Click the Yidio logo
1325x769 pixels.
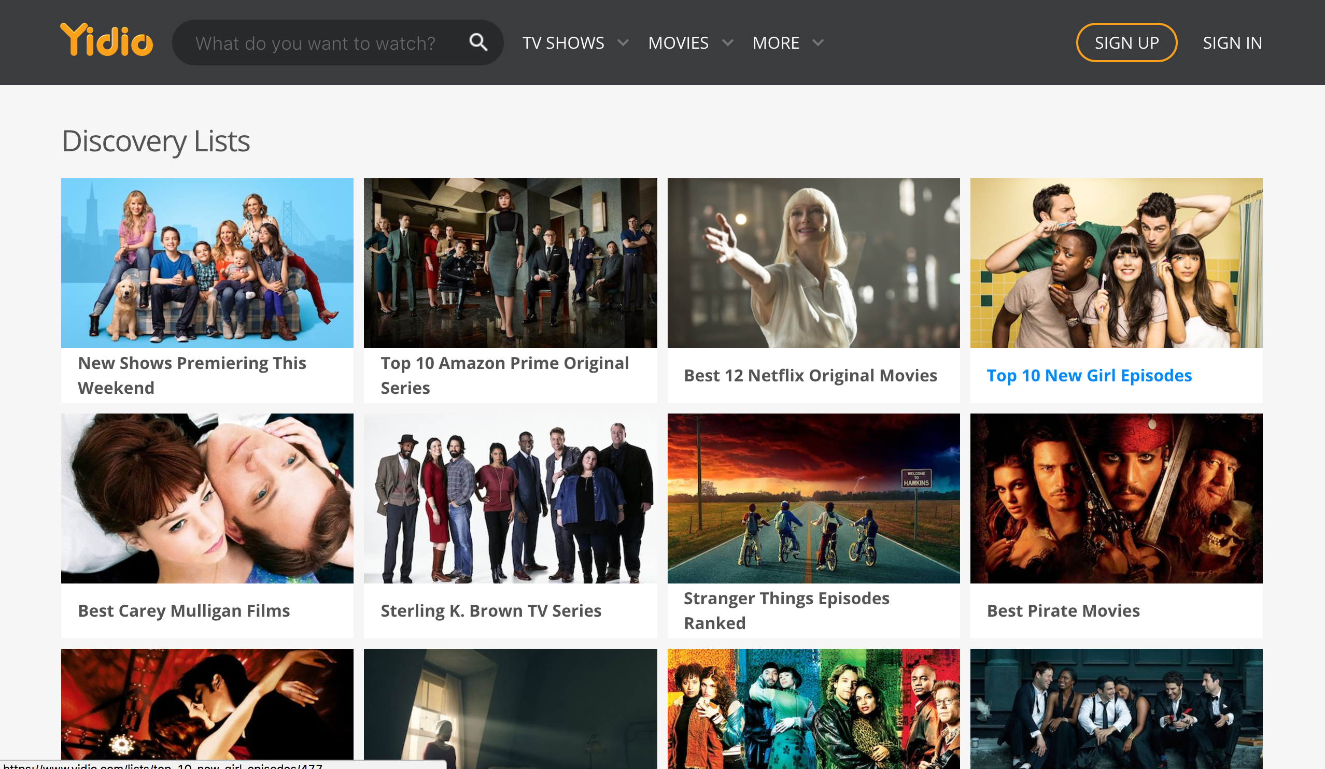click(x=107, y=40)
